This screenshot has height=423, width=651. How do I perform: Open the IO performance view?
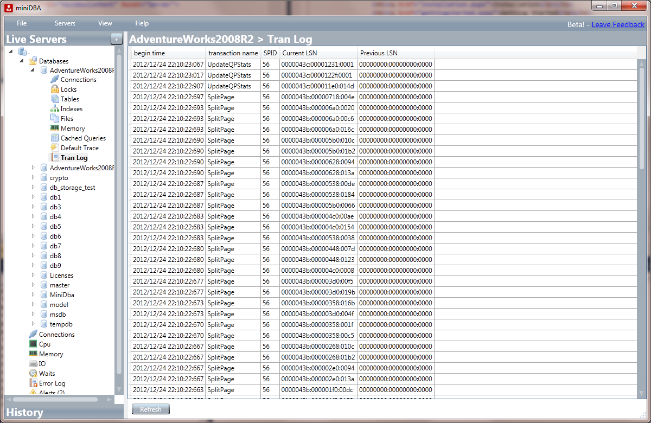(x=41, y=363)
